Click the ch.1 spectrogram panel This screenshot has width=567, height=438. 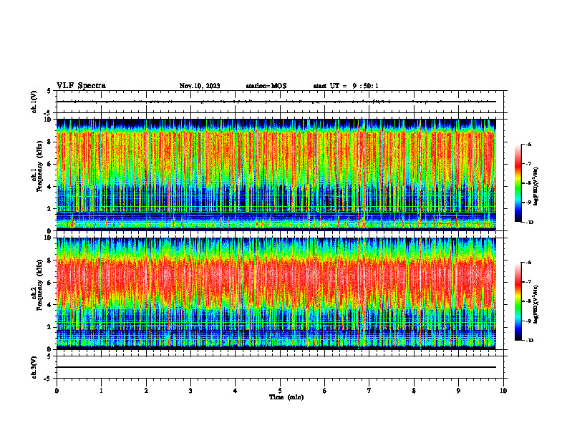pos(276,175)
